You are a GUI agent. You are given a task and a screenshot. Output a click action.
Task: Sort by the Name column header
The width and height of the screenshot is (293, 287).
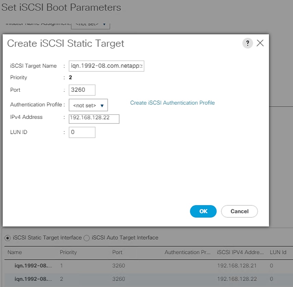[15, 252]
